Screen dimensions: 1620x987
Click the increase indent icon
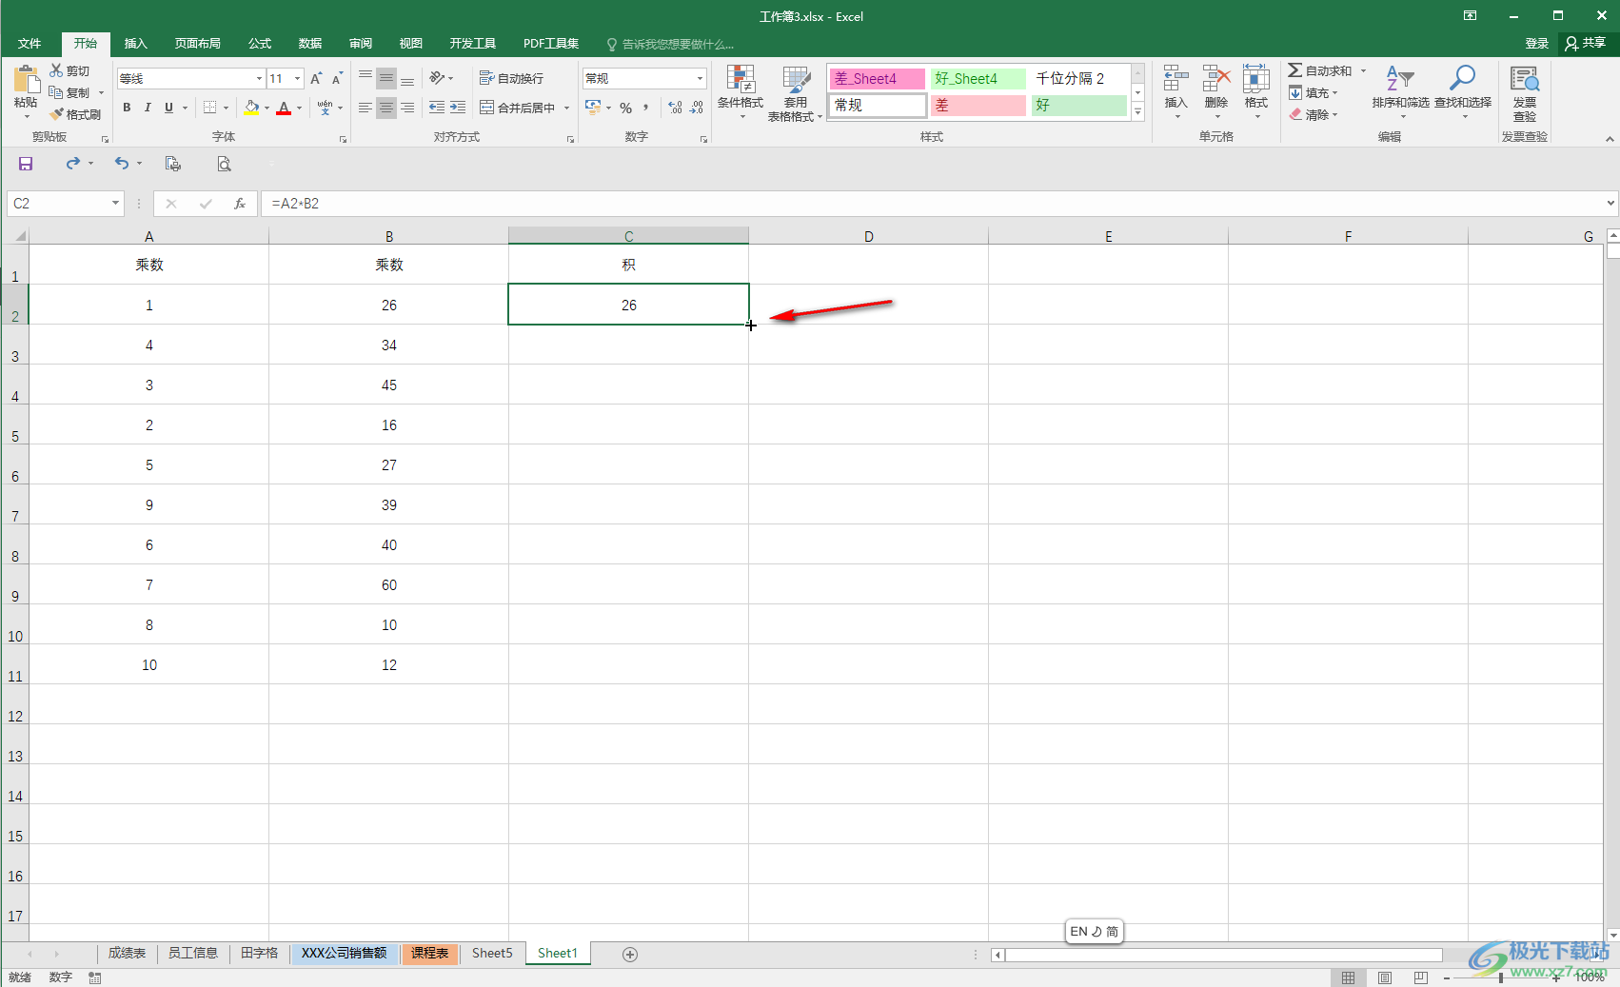(x=458, y=108)
